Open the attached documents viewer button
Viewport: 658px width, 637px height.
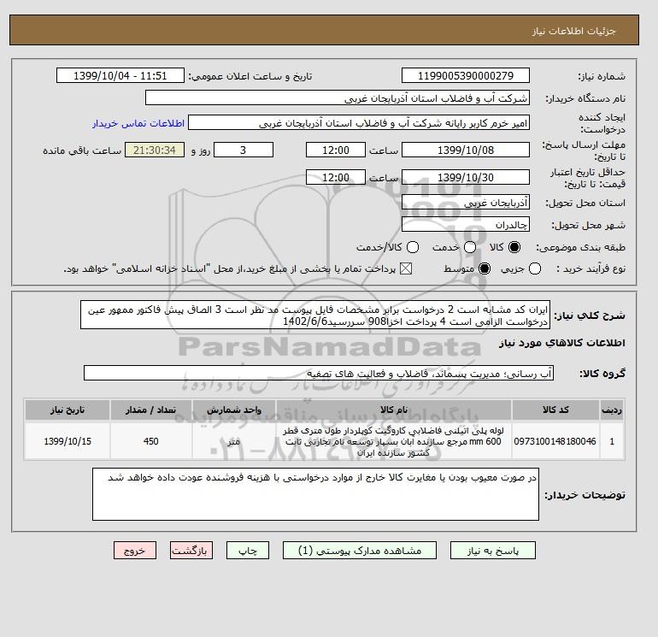[360, 551]
